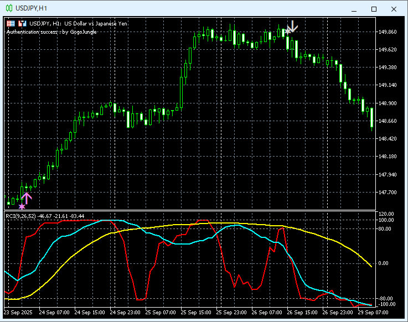Click the 148.420 price scale label
This screenshot has width=408, height=322.
pyautogui.click(x=388, y=139)
